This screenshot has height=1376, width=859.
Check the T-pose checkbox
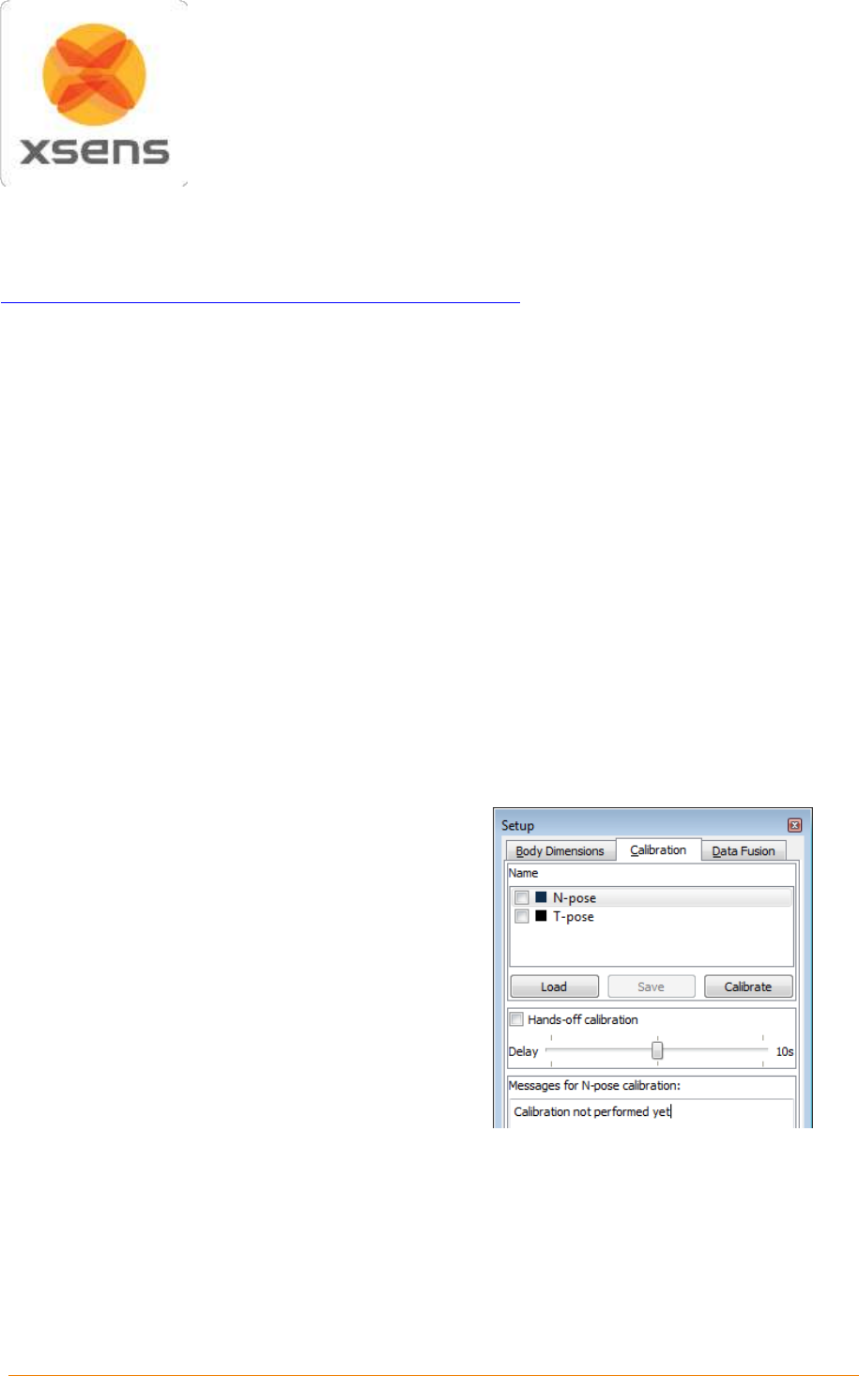click(x=522, y=916)
